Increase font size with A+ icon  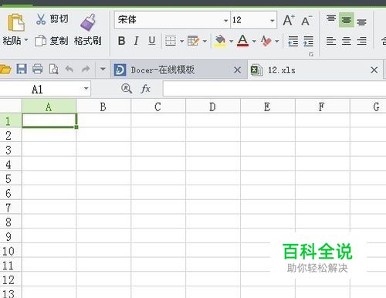tap(289, 20)
